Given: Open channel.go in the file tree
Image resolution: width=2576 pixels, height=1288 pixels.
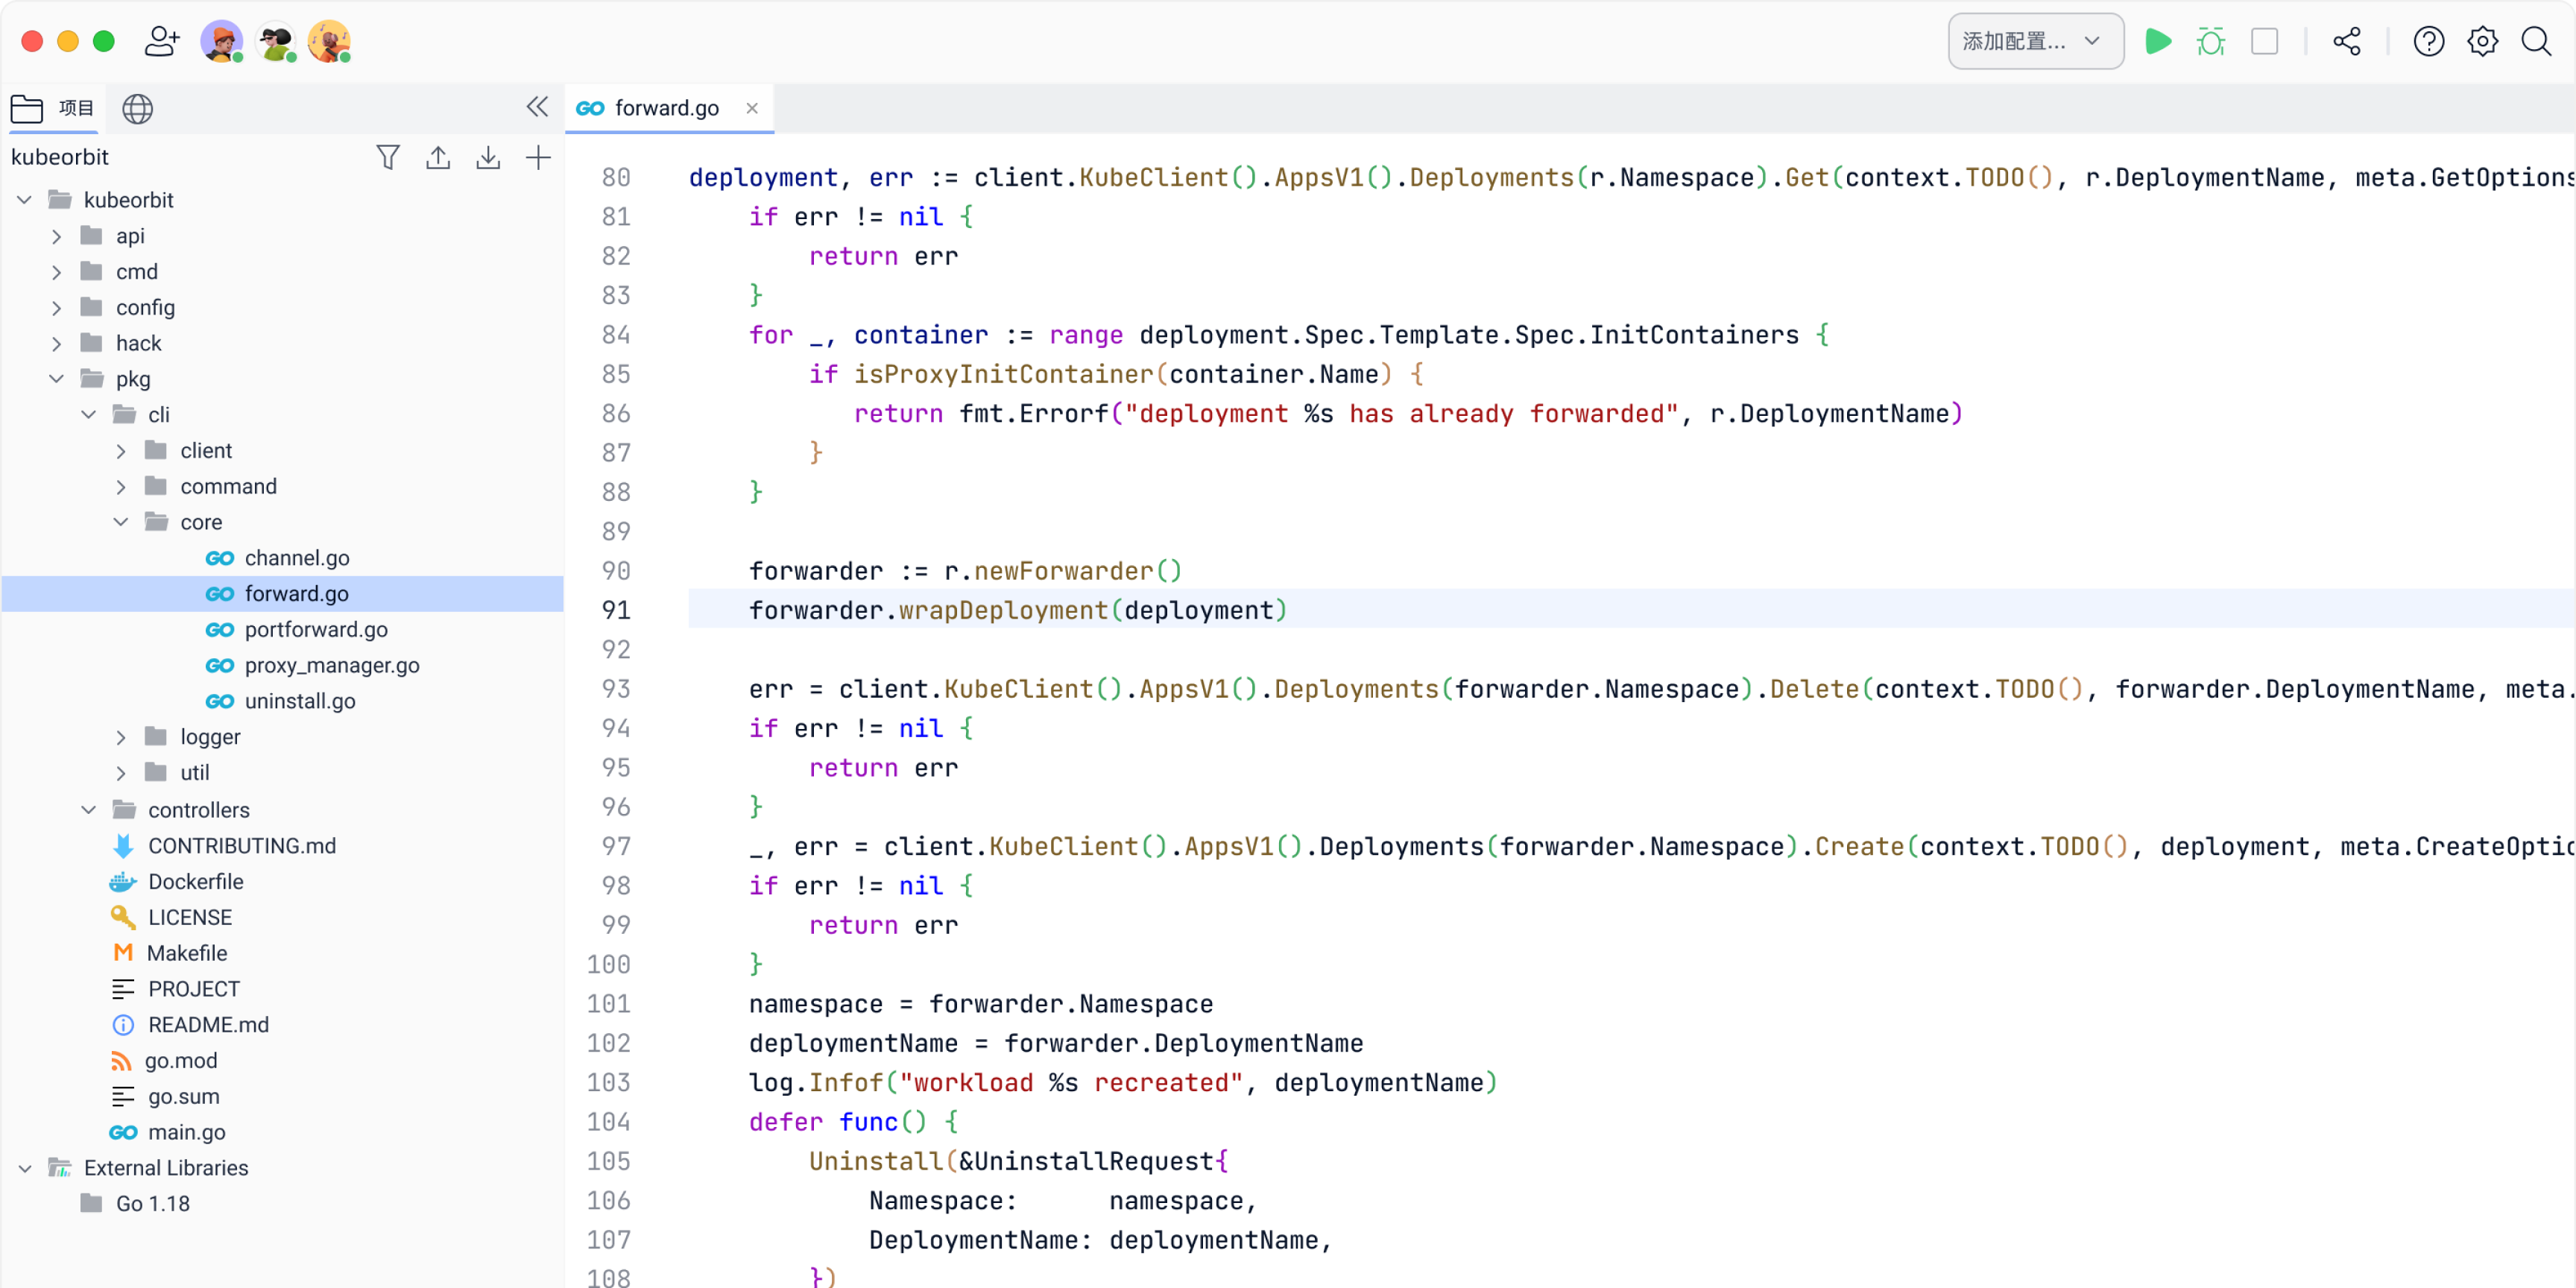Looking at the screenshot, I should click(296, 558).
